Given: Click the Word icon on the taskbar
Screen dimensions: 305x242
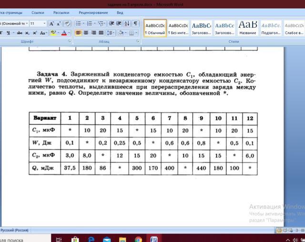Looking at the screenshot, I should [x=154, y=239].
